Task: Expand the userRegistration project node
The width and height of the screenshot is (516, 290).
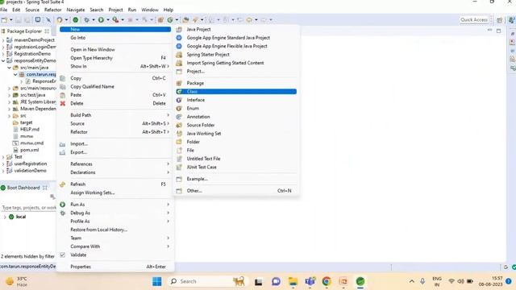Action: (x=3, y=164)
